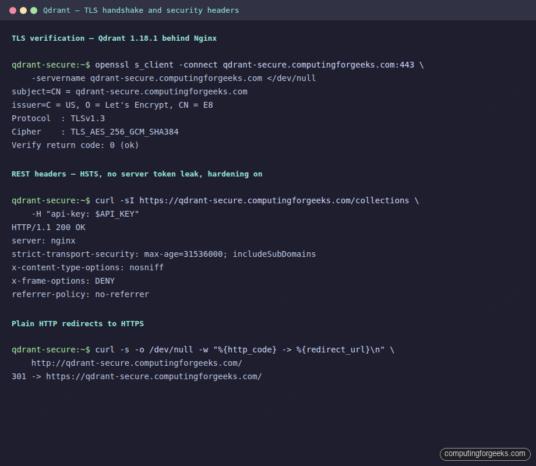This screenshot has height=466, width=536.
Task: Click the 'Plain HTTP redirects to HTTPS' heading
Action: tap(77, 323)
